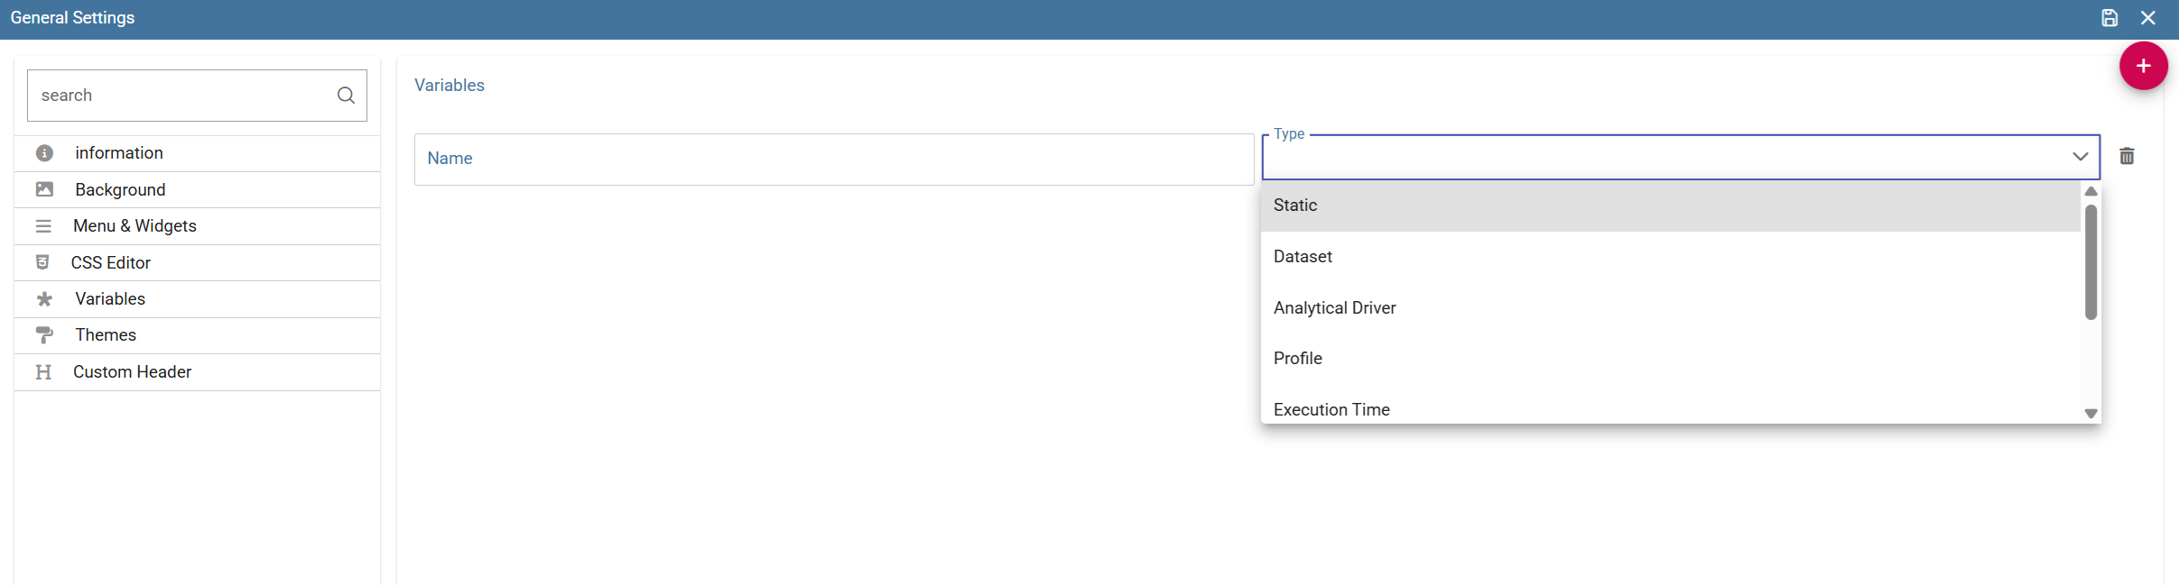Click the Custom Header H icon
The image size is (2179, 585).
pyautogui.click(x=43, y=372)
